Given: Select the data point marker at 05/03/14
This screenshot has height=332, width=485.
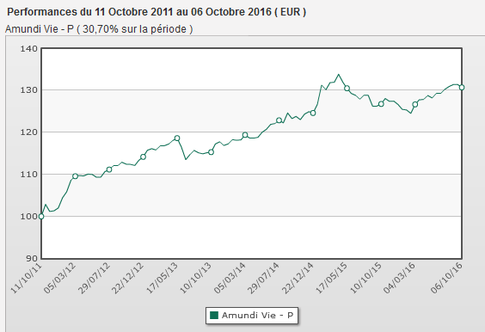Looking at the screenshot, I should pyautogui.click(x=245, y=135).
